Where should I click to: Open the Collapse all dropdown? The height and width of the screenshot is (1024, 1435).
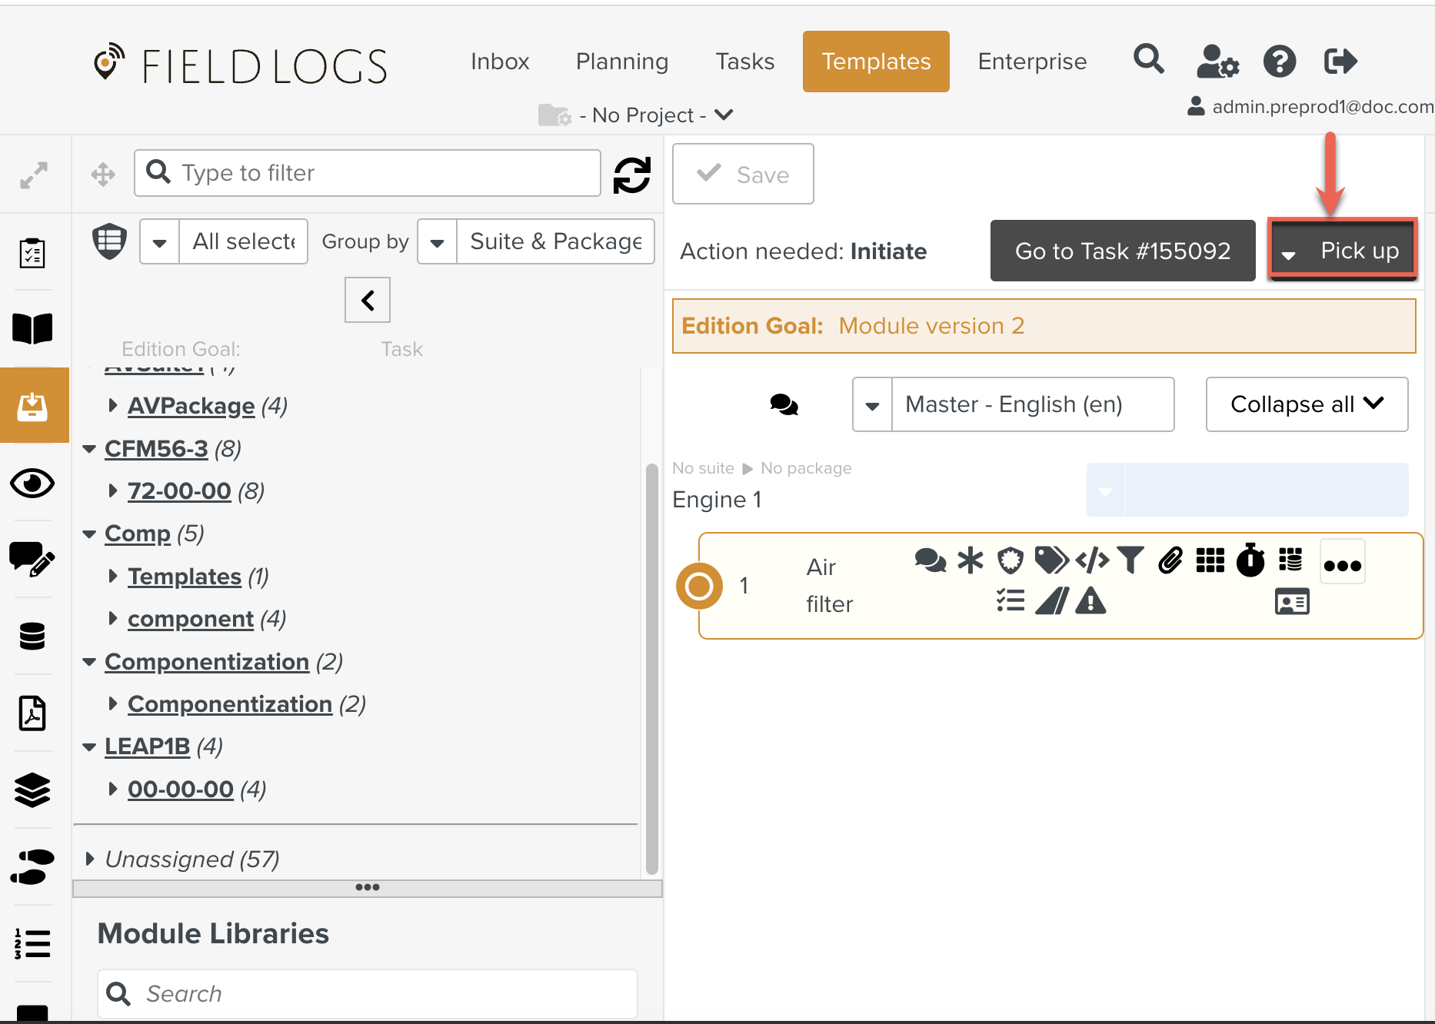click(1306, 404)
